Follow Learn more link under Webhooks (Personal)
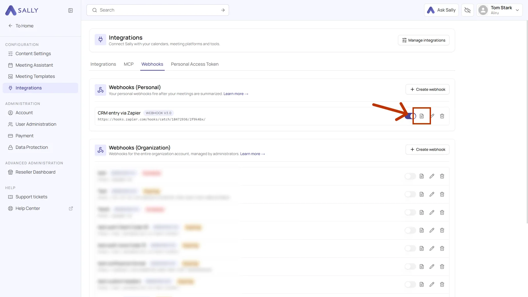The height and width of the screenshot is (297, 528). pyautogui.click(x=236, y=94)
